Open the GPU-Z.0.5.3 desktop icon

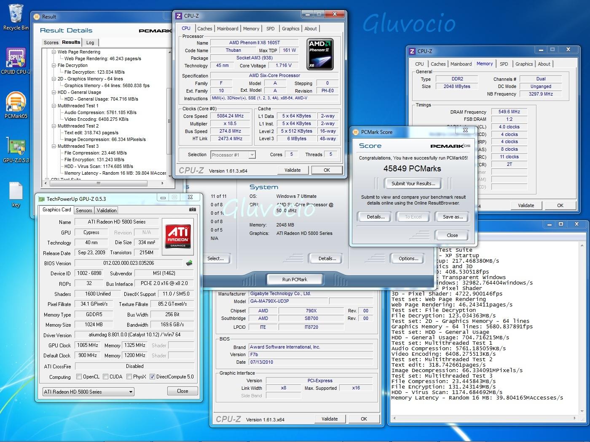[x=16, y=149]
